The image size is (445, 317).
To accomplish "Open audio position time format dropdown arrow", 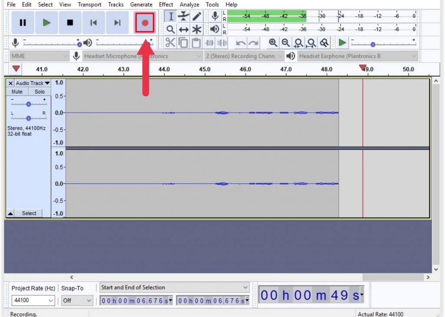I will (x=362, y=294).
